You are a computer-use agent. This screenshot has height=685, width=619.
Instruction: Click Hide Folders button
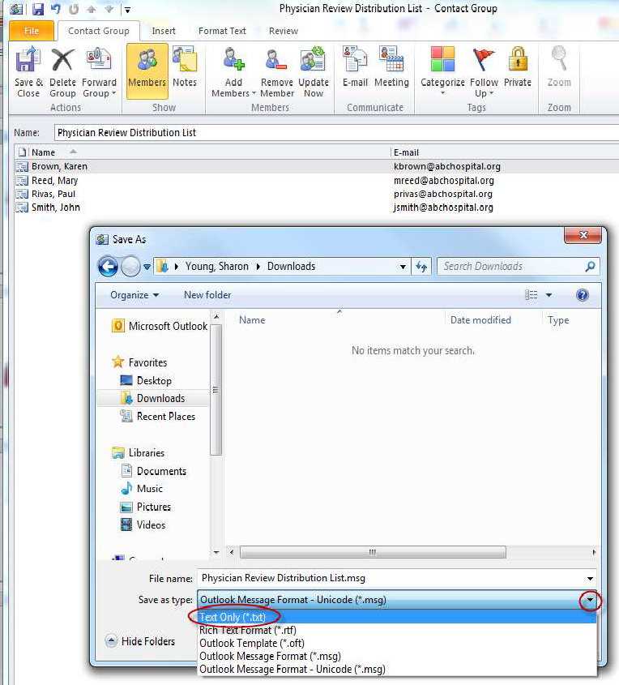140,641
